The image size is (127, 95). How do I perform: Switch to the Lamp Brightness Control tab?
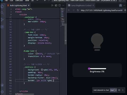click(81, 6)
